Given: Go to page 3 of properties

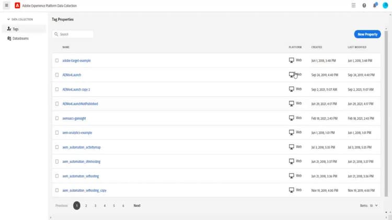Looking at the screenshot, I should click(x=95, y=206).
